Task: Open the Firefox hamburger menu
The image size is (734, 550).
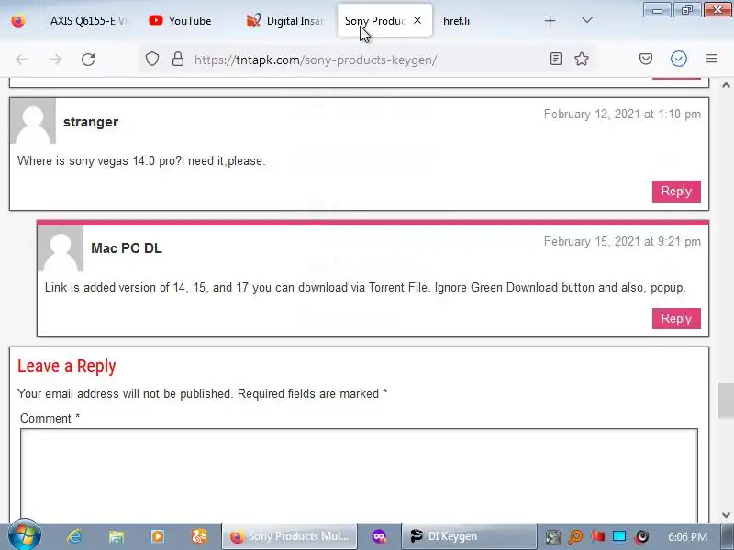Action: (712, 59)
